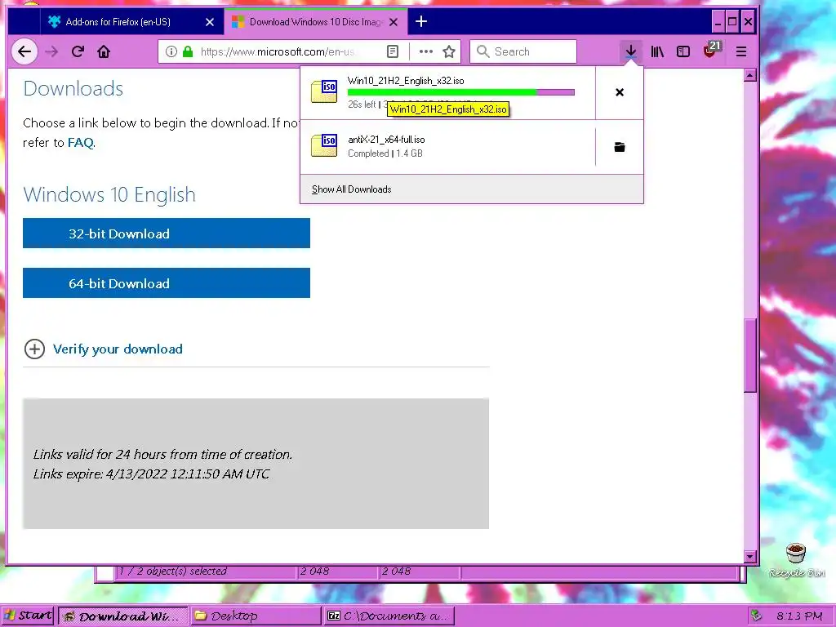The height and width of the screenshot is (627, 836).
Task: Click the antiX-21_x64-full.iso file icon
Action: [x=324, y=145]
